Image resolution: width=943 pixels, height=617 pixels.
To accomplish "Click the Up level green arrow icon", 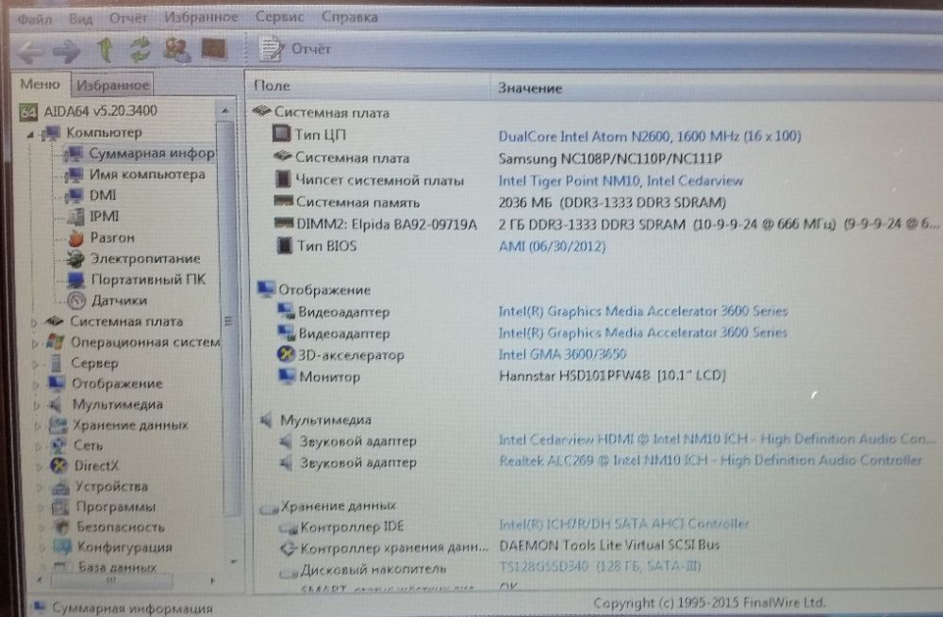I will click(x=106, y=49).
